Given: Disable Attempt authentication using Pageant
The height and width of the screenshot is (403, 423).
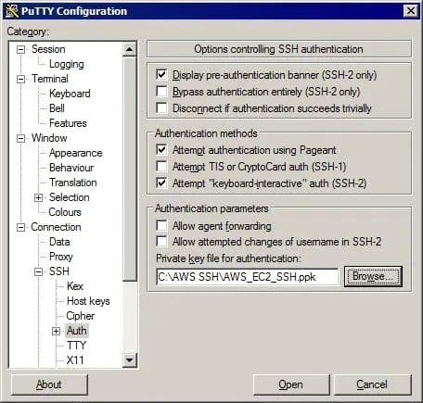Looking at the screenshot, I should (161, 150).
